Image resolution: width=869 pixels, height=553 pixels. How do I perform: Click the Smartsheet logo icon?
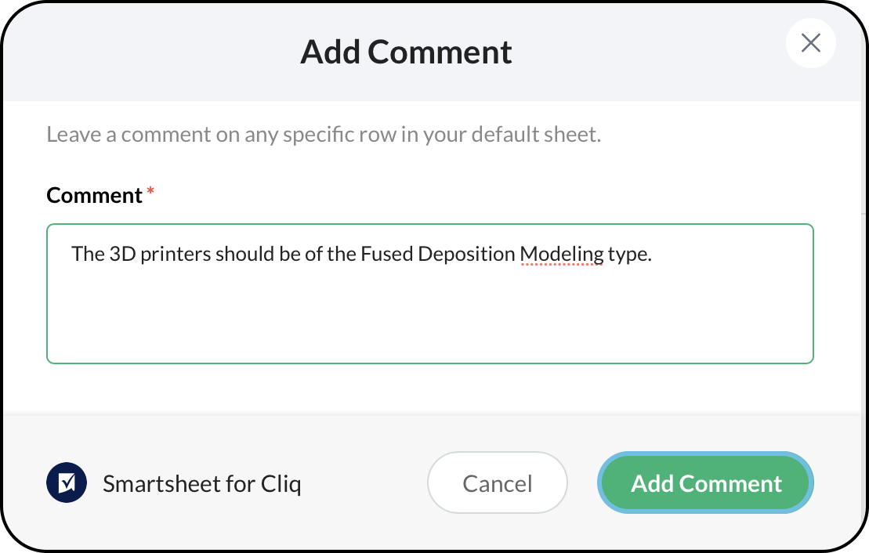tap(67, 483)
